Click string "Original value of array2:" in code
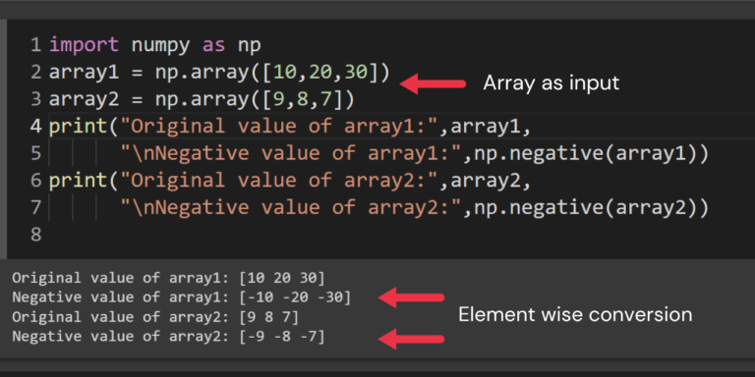The height and width of the screenshot is (377, 755). 278,181
